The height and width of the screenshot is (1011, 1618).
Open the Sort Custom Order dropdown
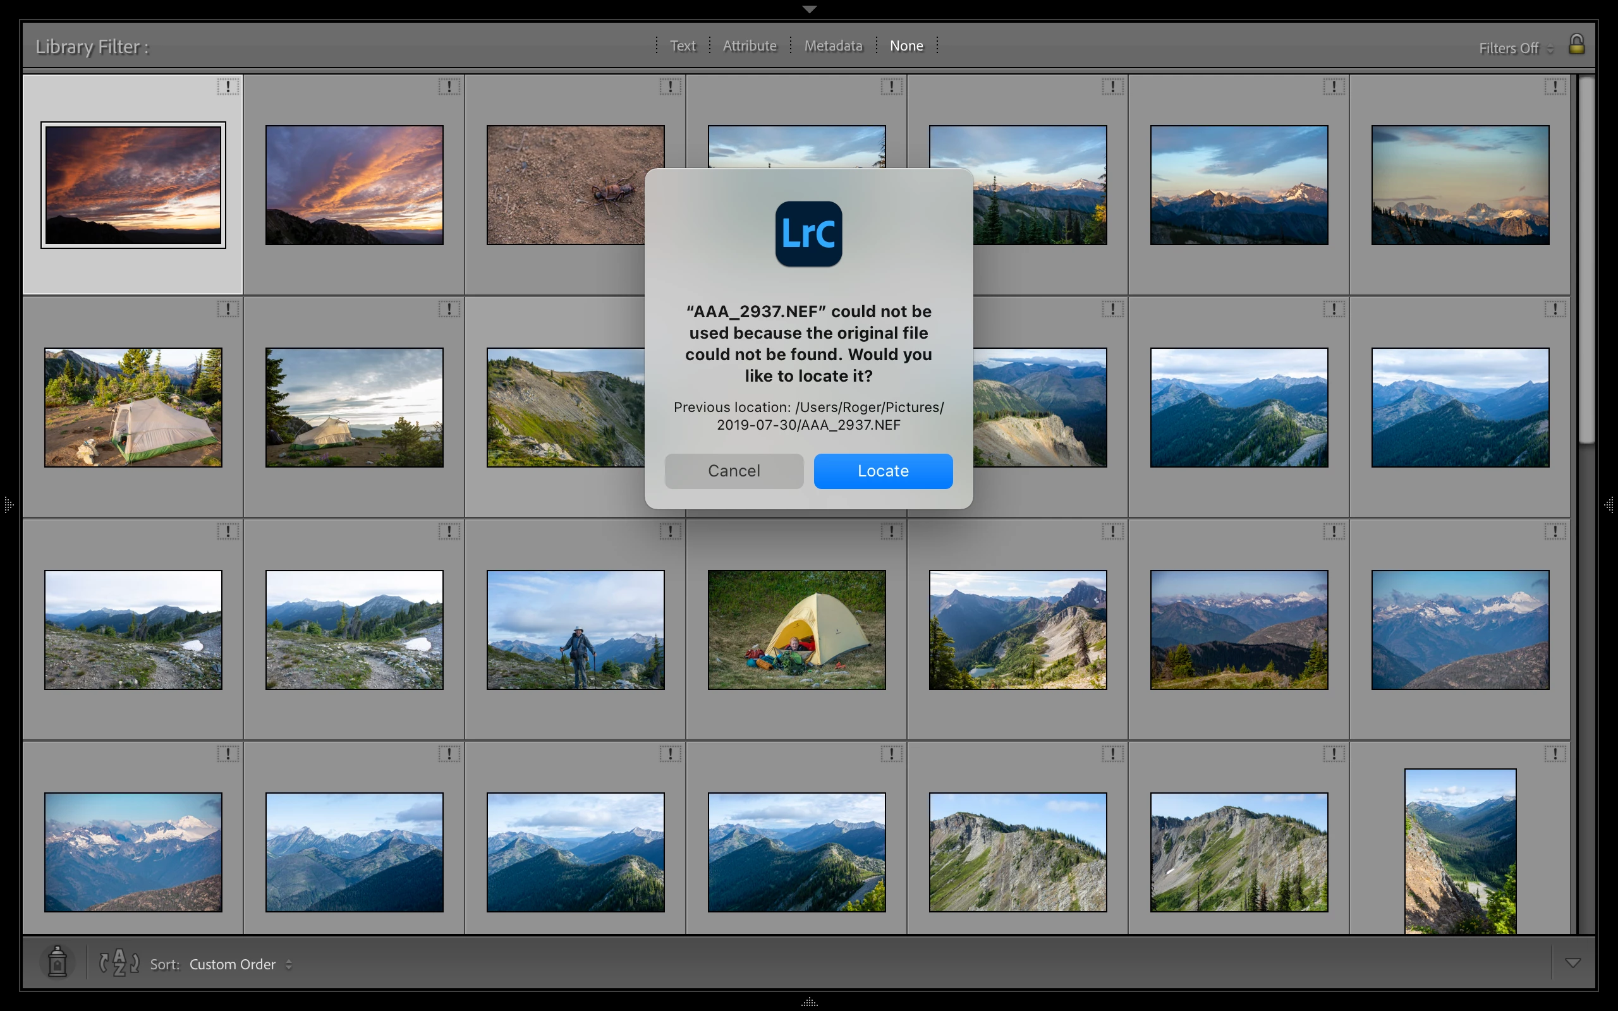click(241, 964)
